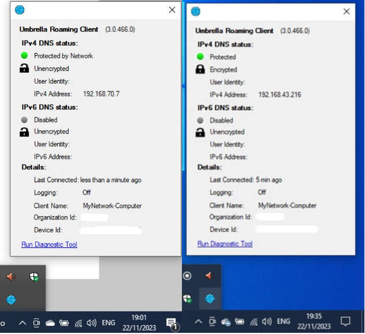Click 'less than a minute ago' value
The width and height of the screenshot is (365, 334).
(111, 180)
